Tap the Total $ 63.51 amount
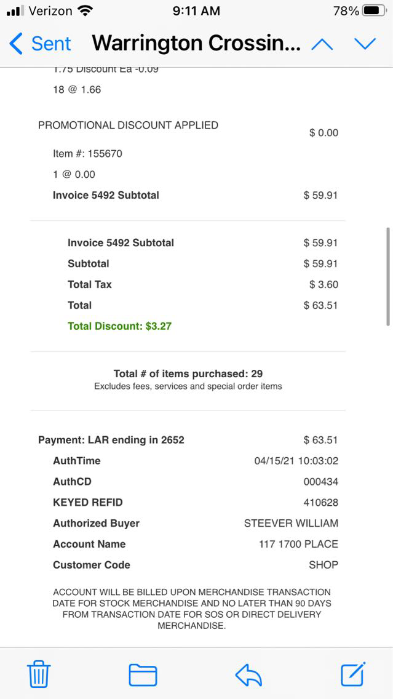 [320, 305]
